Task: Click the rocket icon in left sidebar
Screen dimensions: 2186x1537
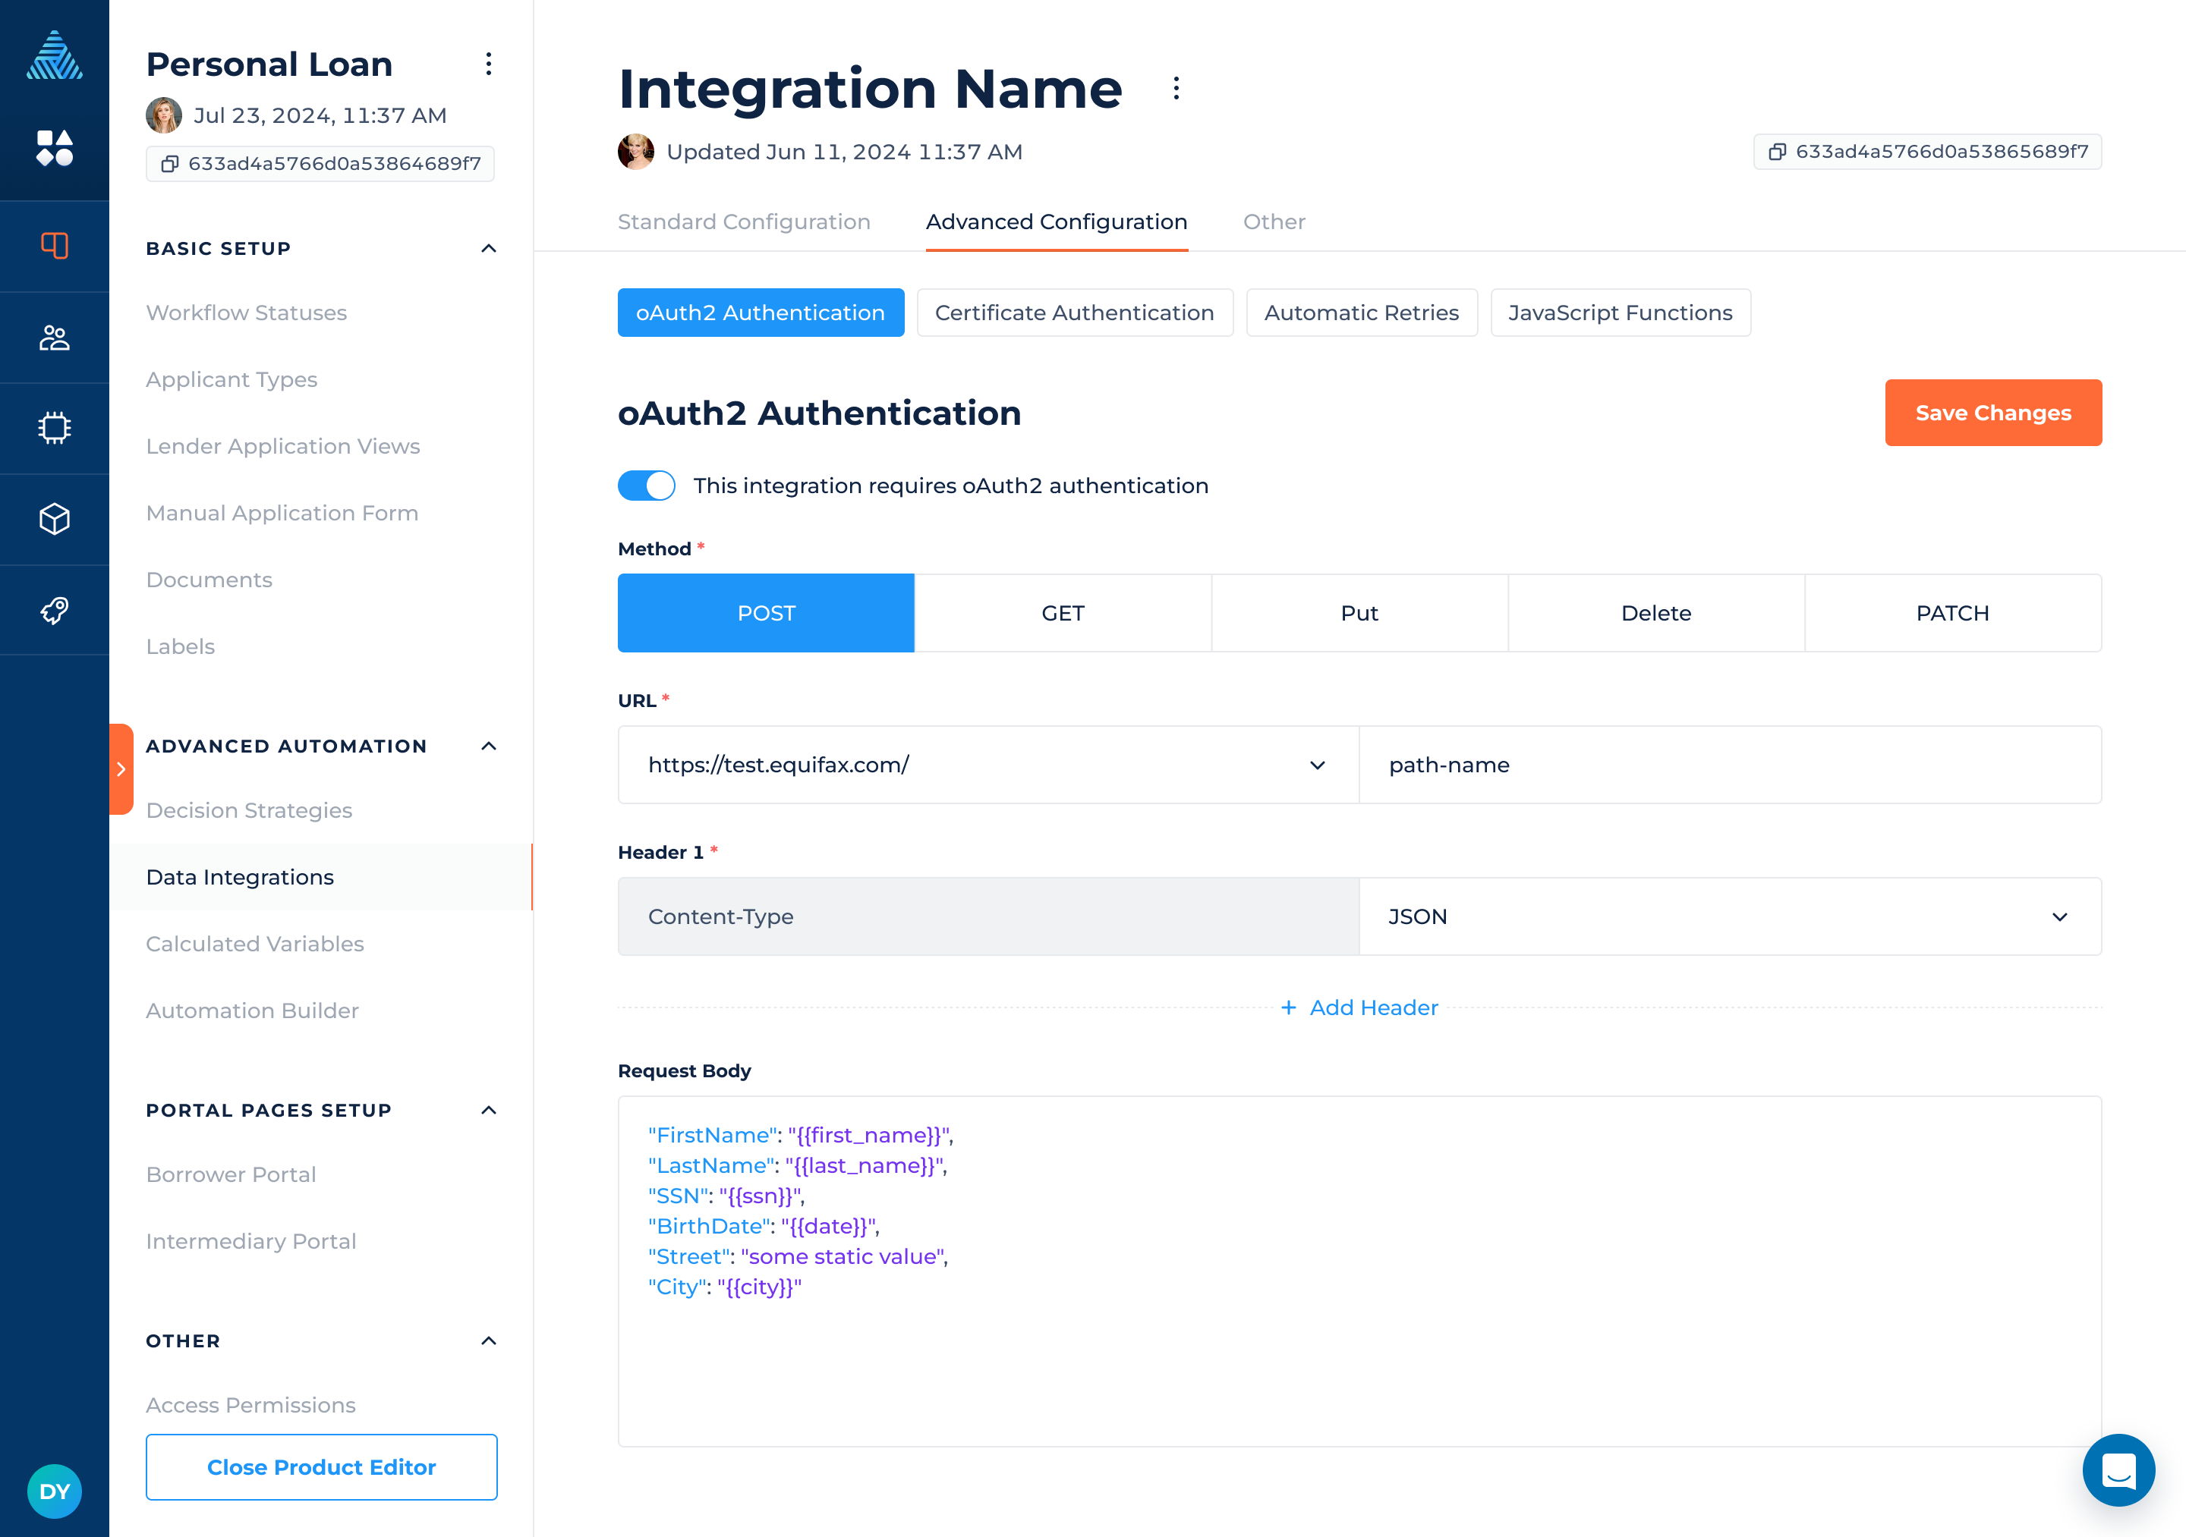Action: coord(54,610)
